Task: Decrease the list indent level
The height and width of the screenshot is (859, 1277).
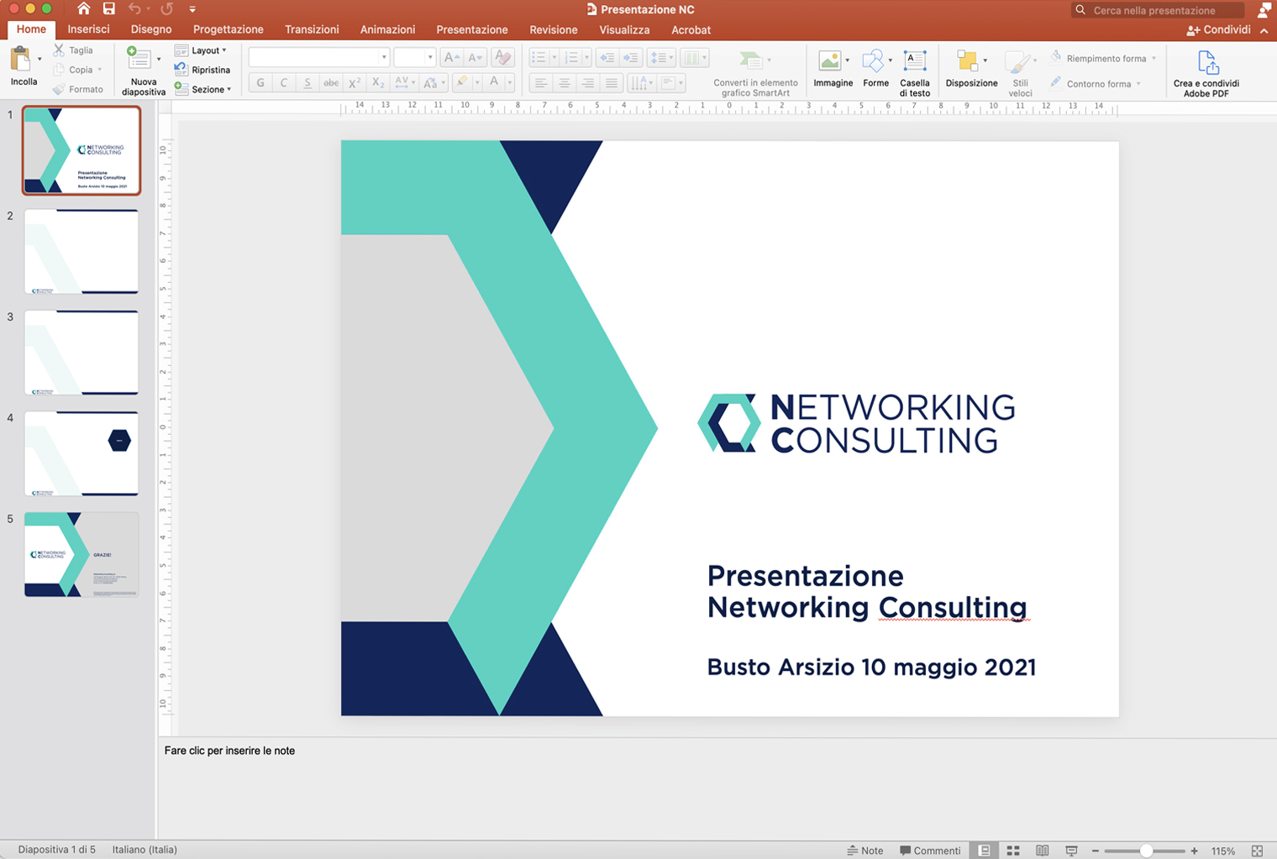Action: pos(607,57)
